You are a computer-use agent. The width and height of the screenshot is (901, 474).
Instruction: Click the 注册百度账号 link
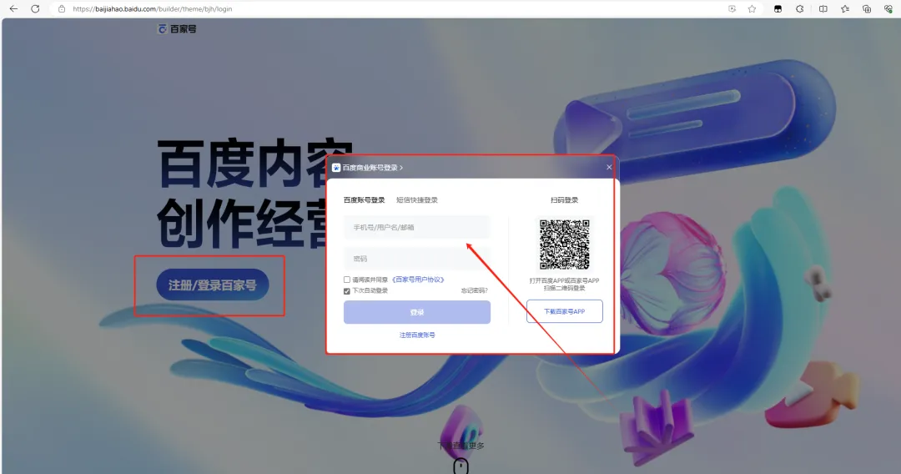coord(417,335)
